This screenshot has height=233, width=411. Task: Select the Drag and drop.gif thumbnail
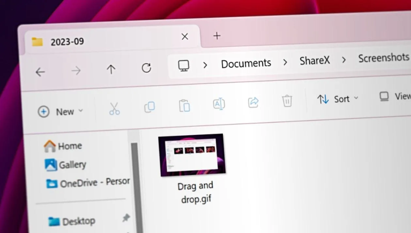[192, 155]
